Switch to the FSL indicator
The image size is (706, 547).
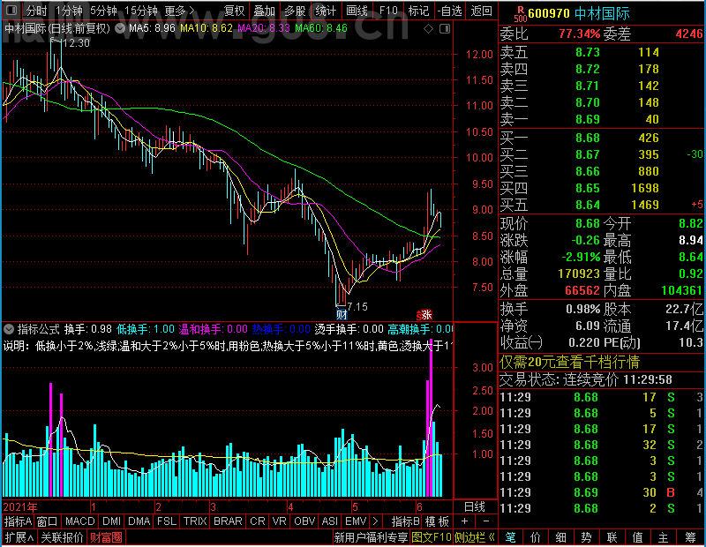coord(167,521)
